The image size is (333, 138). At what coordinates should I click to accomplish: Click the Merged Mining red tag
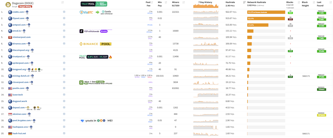26,7
